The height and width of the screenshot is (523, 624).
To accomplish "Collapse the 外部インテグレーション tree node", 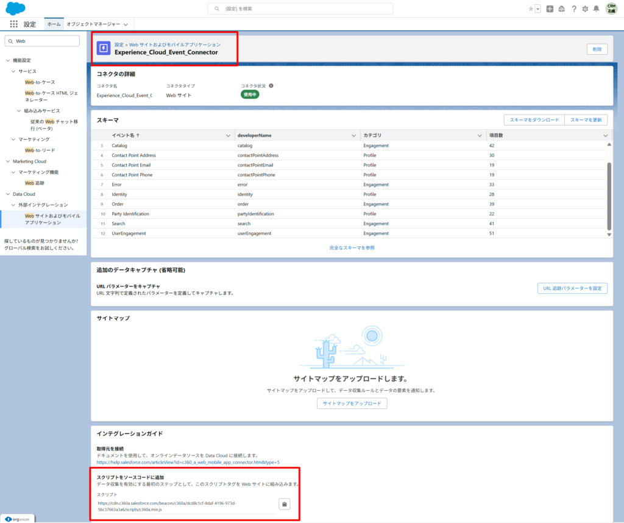I will click(x=13, y=205).
